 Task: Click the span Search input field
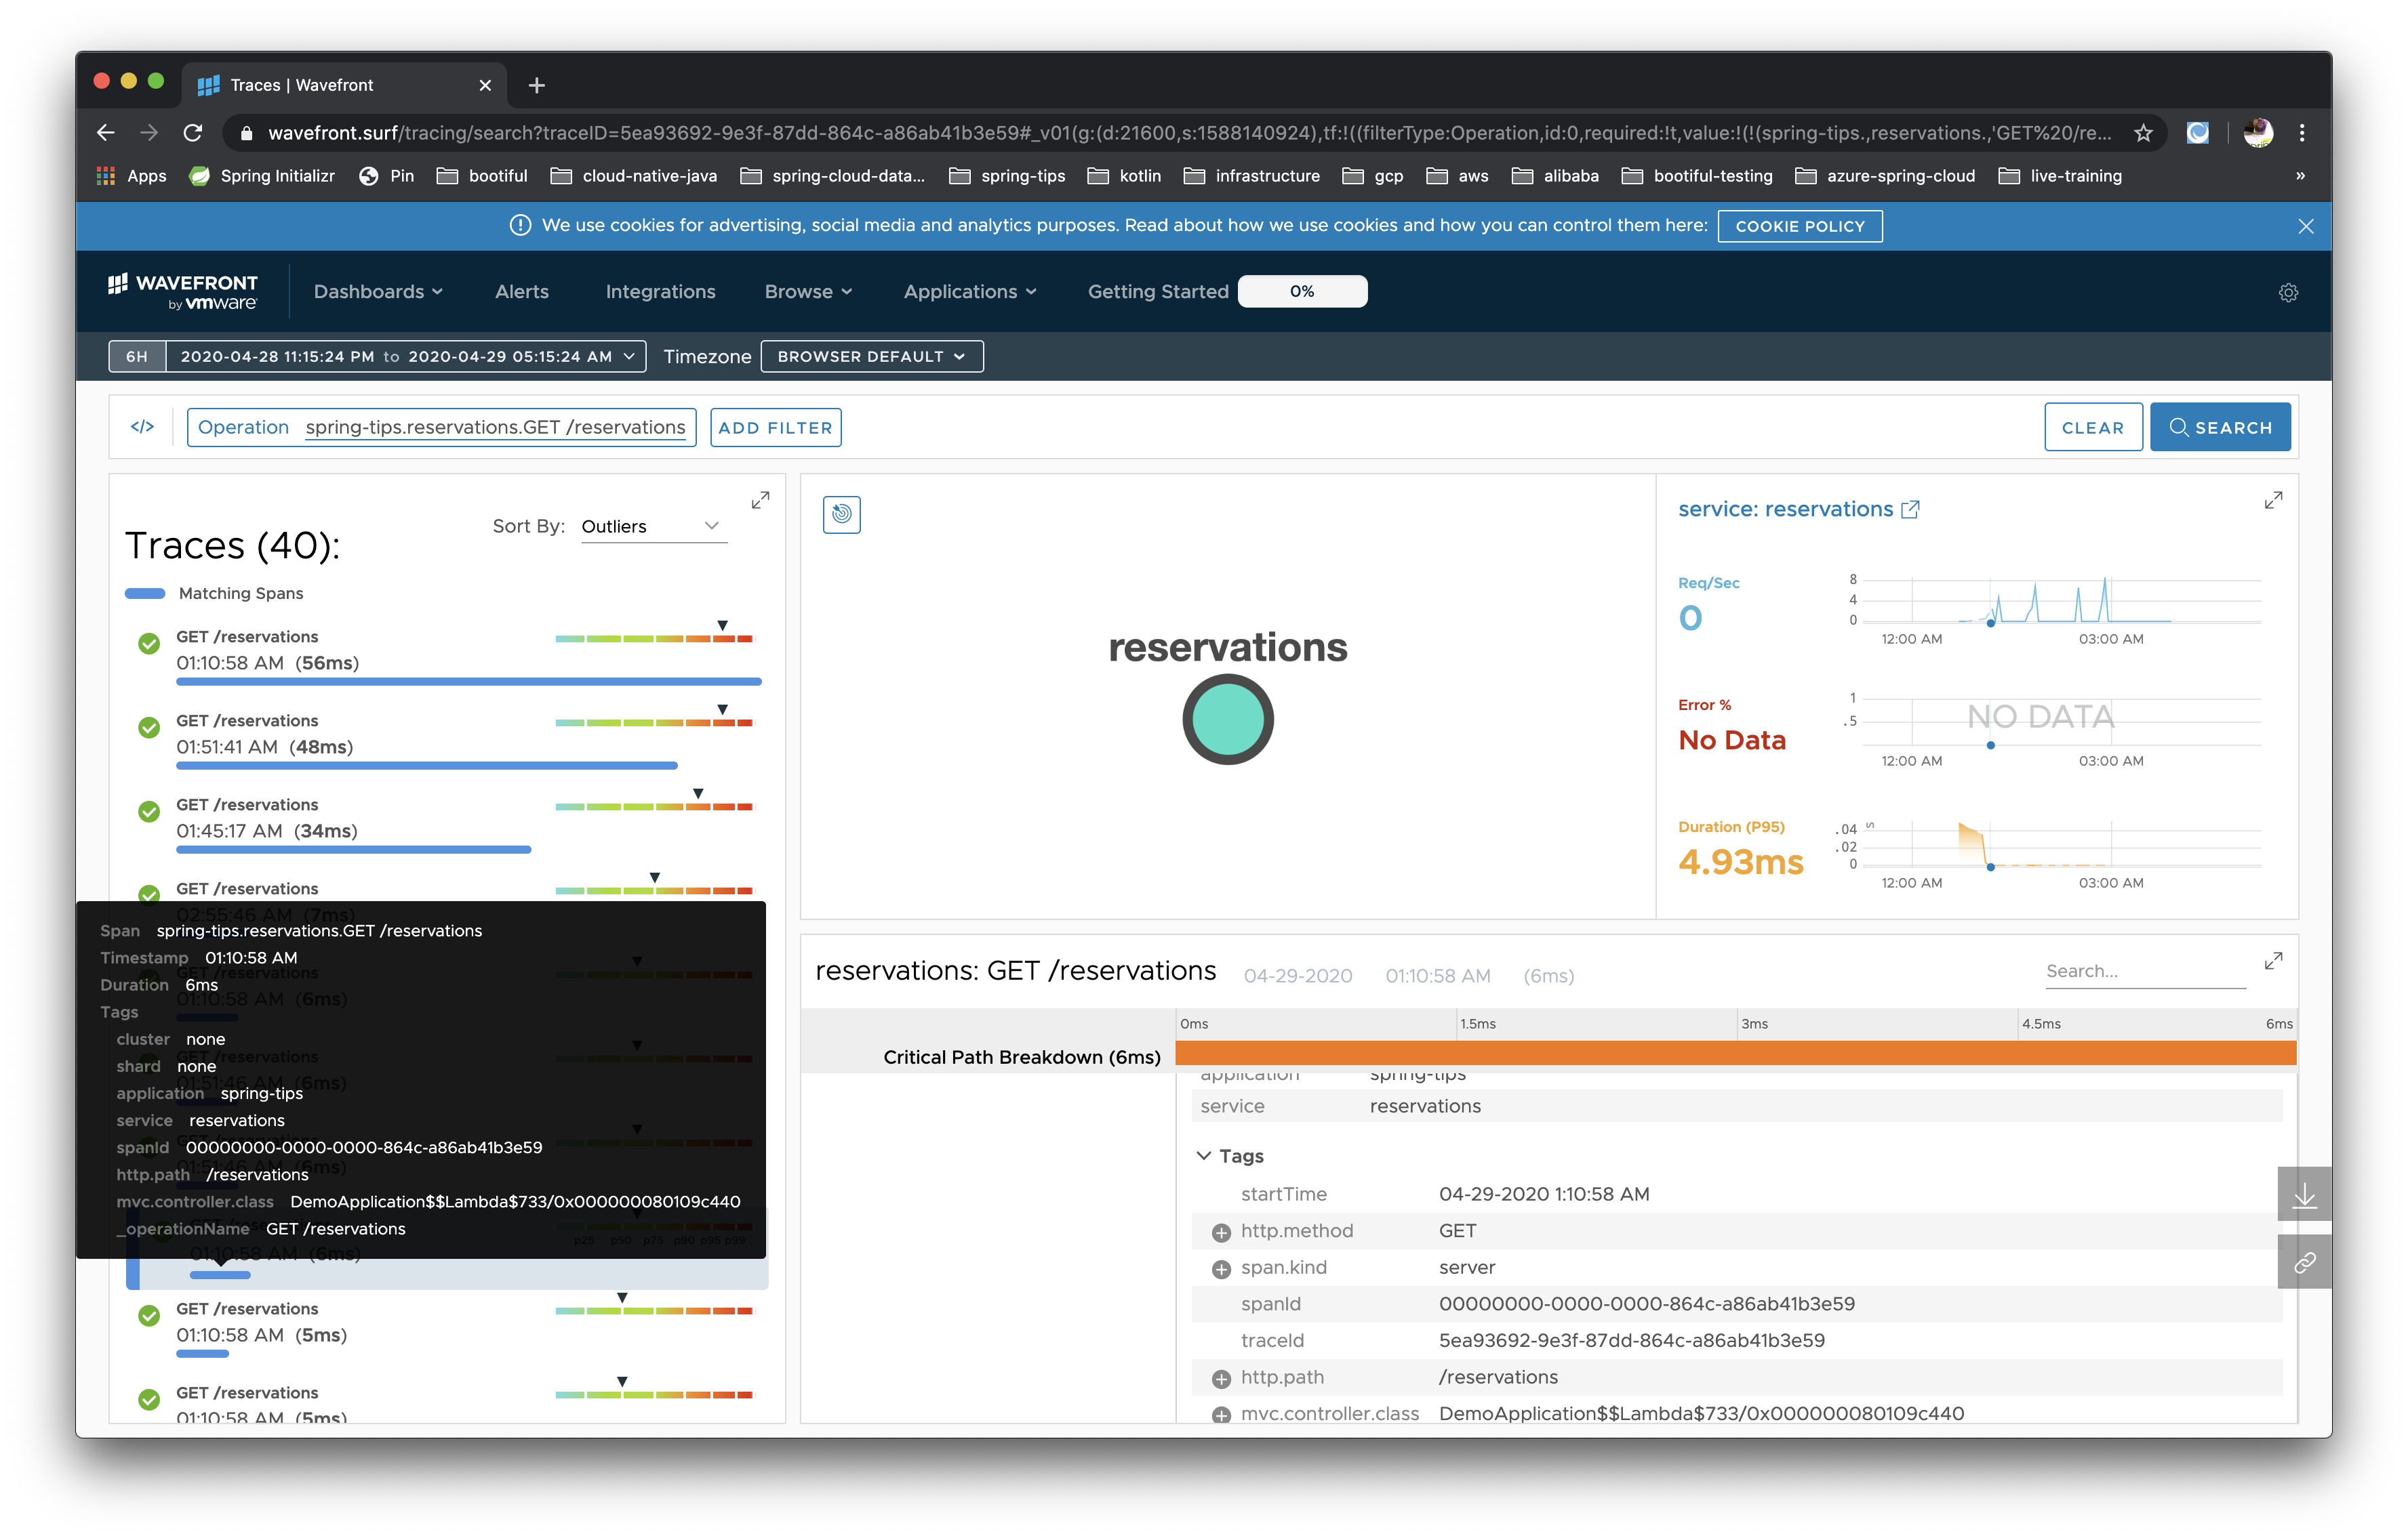coord(2143,972)
